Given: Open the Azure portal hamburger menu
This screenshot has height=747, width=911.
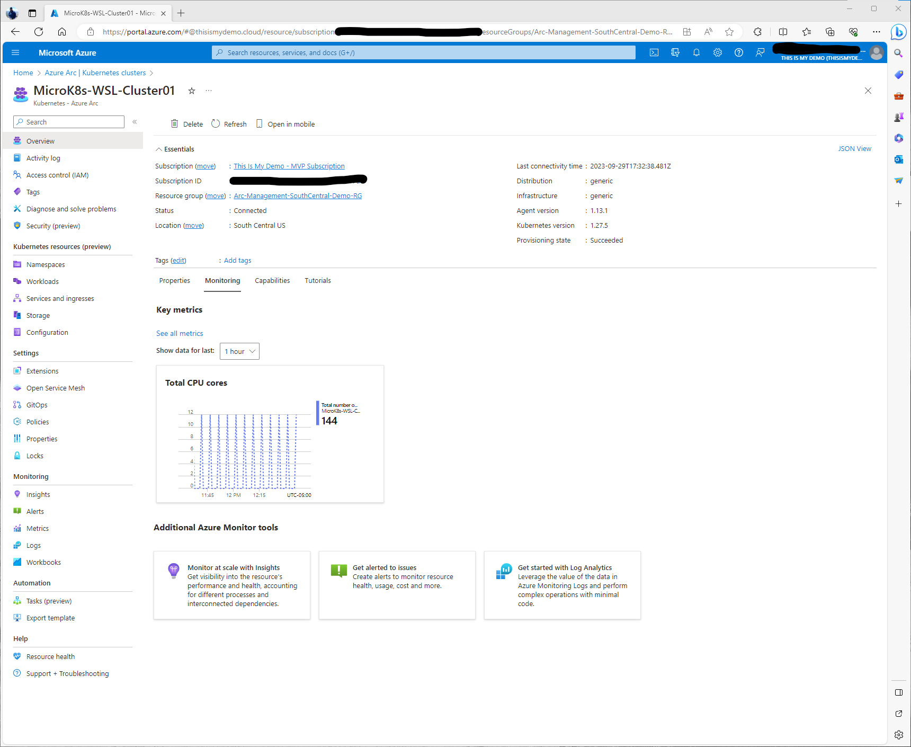Looking at the screenshot, I should click(x=15, y=52).
